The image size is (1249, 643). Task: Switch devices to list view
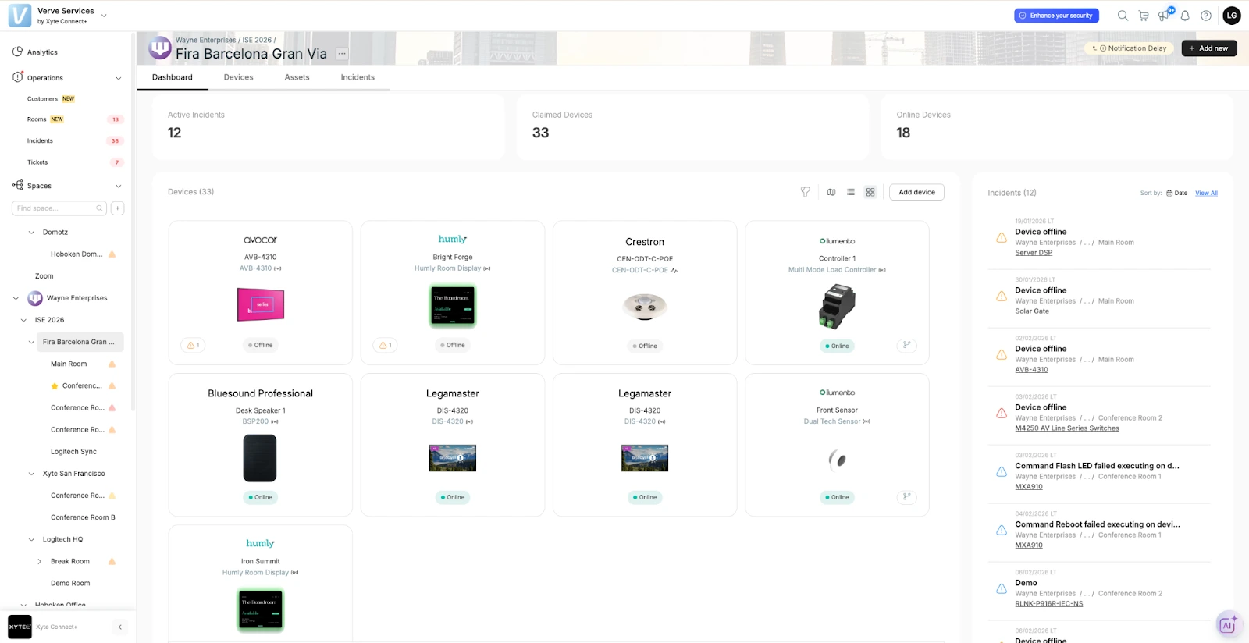pos(851,192)
